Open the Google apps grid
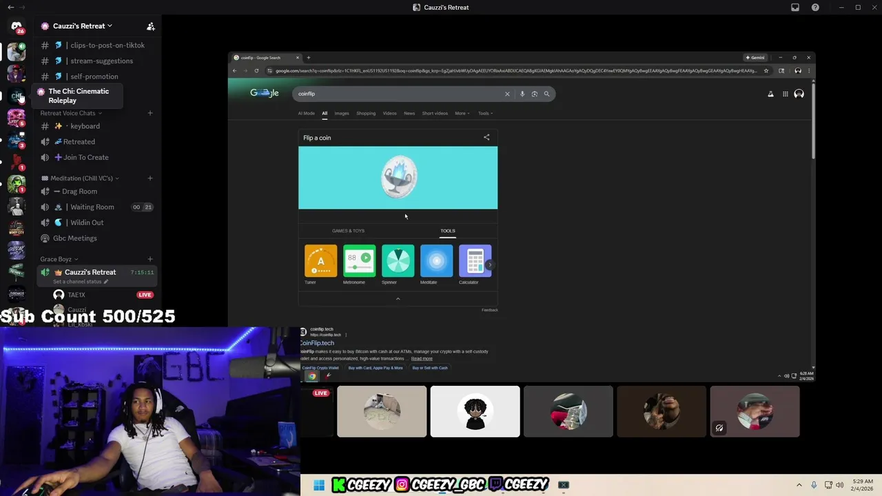The width and height of the screenshot is (882, 496). click(x=785, y=94)
